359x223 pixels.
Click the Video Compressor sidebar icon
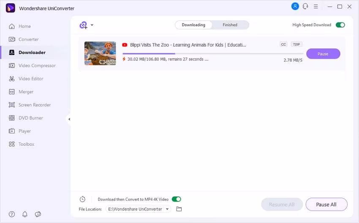(x=12, y=66)
